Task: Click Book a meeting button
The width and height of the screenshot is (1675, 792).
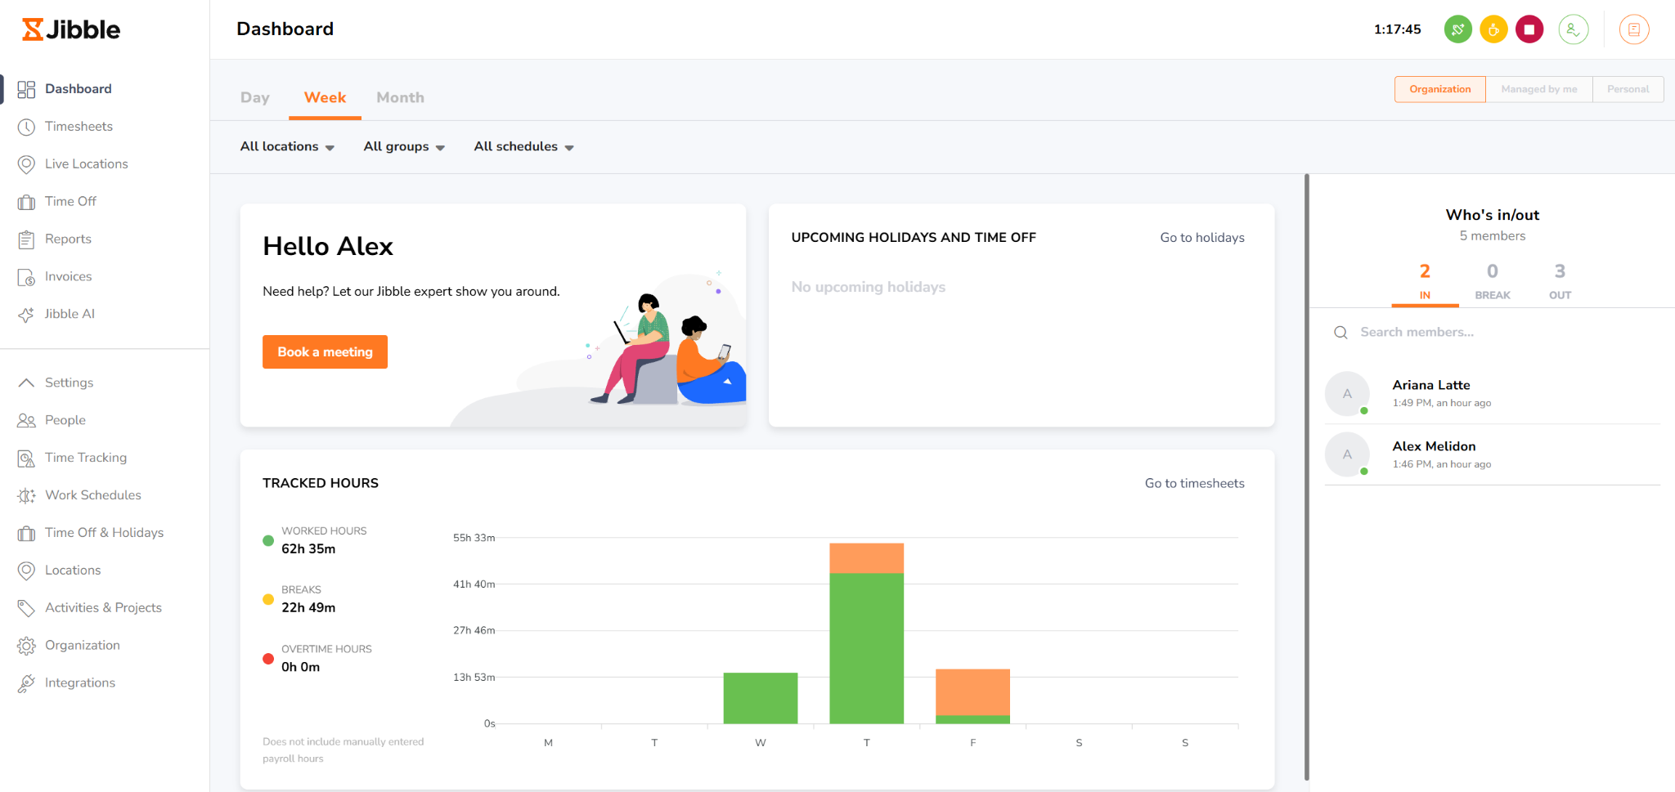Action: pos(325,352)
